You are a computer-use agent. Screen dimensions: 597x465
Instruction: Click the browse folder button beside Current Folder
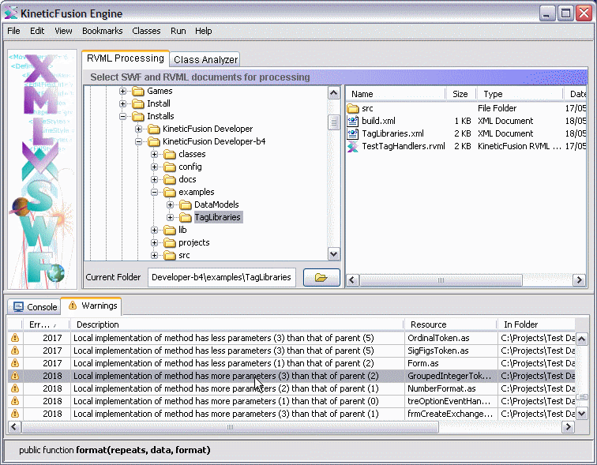tap(321, 277)
